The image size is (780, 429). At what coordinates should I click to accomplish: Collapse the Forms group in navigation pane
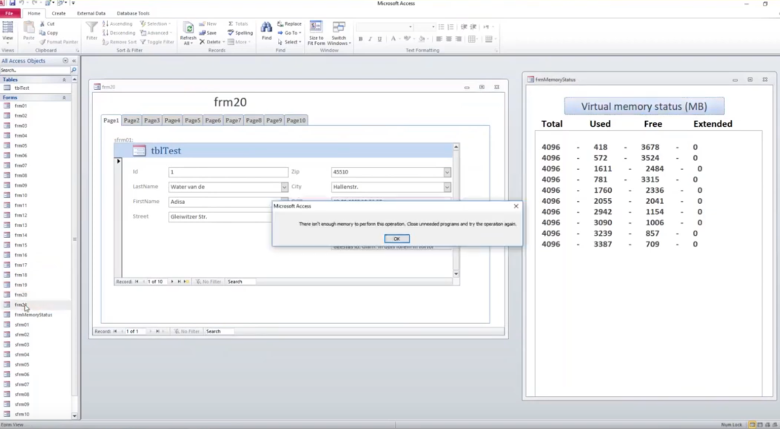64,98
